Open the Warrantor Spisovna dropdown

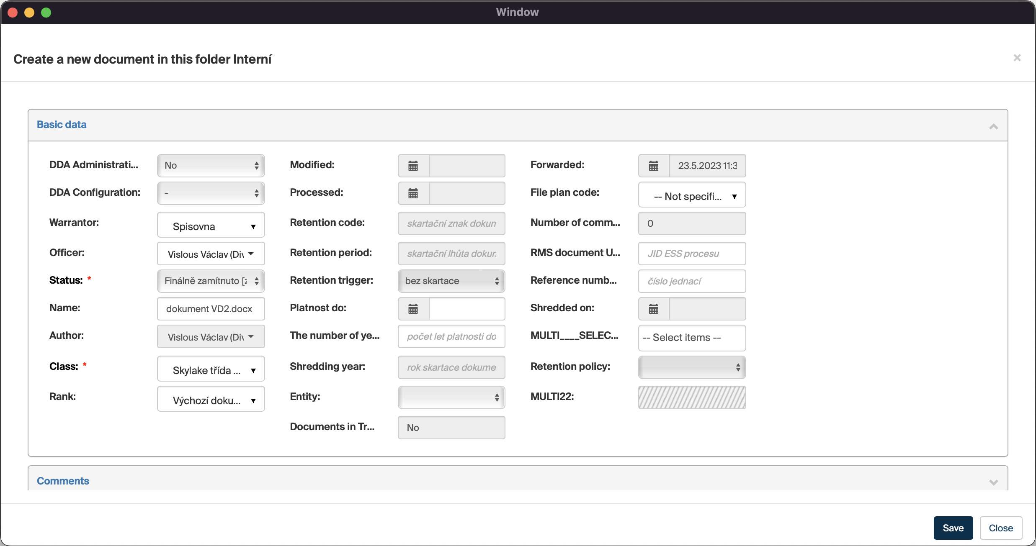211,226
